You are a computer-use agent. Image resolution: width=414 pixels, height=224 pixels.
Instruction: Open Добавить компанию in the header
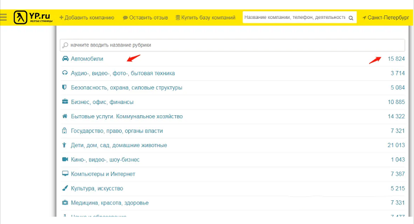pyautogui.click(x=87, y=18)
